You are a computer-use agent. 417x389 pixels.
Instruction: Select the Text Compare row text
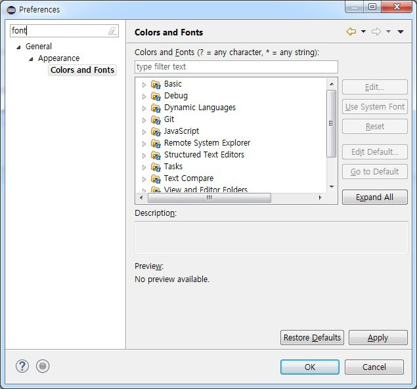(x=188, y=178)
